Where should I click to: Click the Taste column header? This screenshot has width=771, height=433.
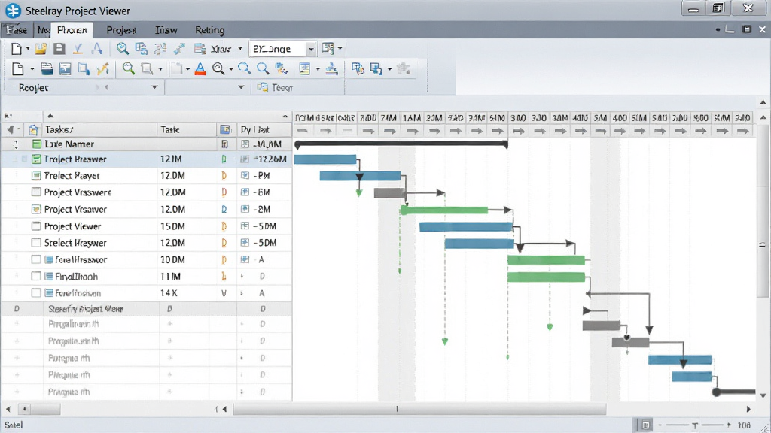point(187,129)
